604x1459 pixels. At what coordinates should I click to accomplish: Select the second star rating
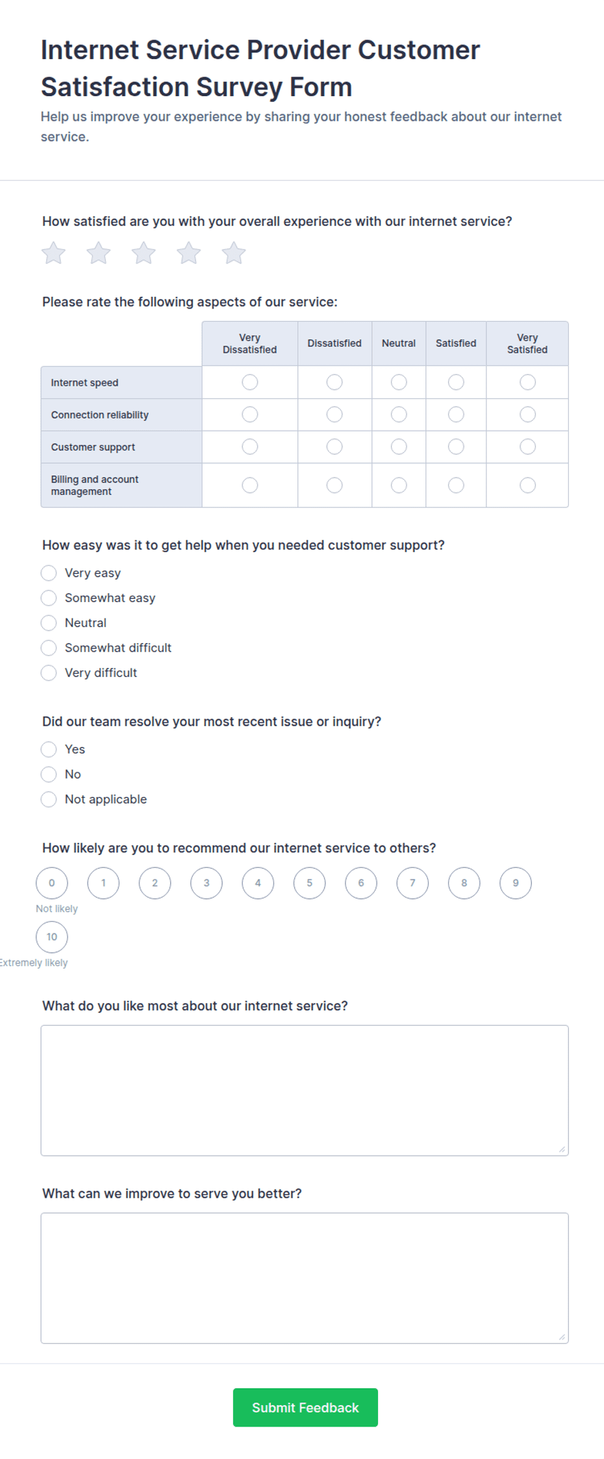coord(99,253)
